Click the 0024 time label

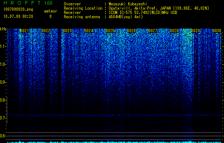coord(89,31)
